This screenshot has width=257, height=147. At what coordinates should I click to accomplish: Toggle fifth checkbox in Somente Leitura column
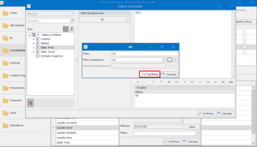(x=244, y=52)
